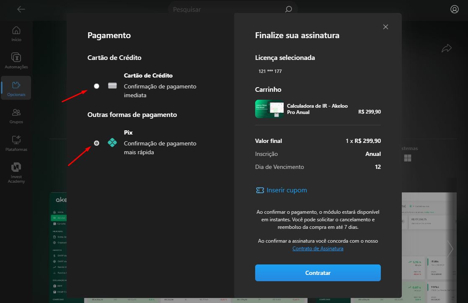The height and width of the screenshot is (303, 468).
Task: Click the coupon ticket icon
Action: click(x=260, y=190)
